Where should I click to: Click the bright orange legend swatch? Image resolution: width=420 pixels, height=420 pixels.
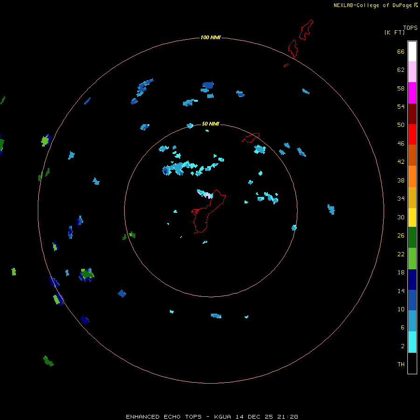pos(412,176)
